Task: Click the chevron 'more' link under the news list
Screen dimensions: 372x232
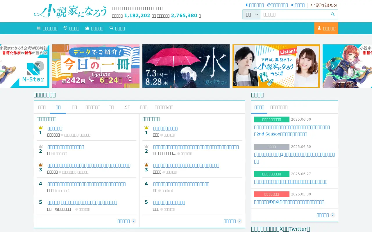Action: (x=326, y=215)
